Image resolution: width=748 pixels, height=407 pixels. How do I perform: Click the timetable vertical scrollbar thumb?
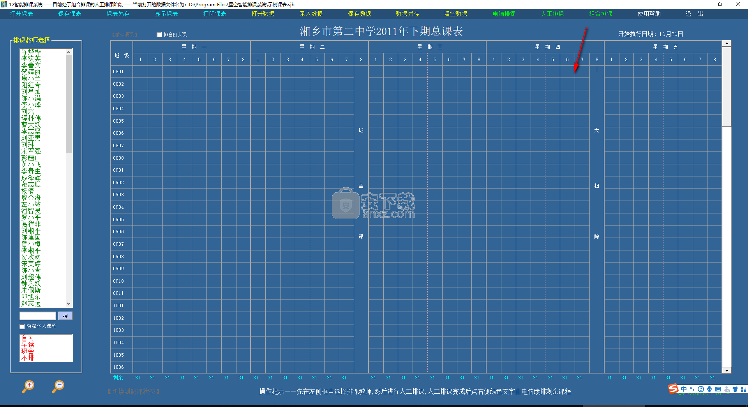pyautogui.click(x=726, y=86)
